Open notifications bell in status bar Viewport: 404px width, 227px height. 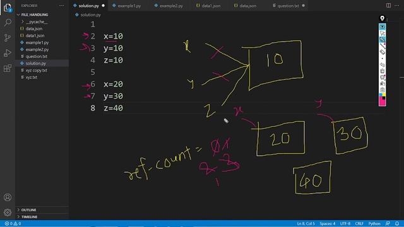coord(397,223)
